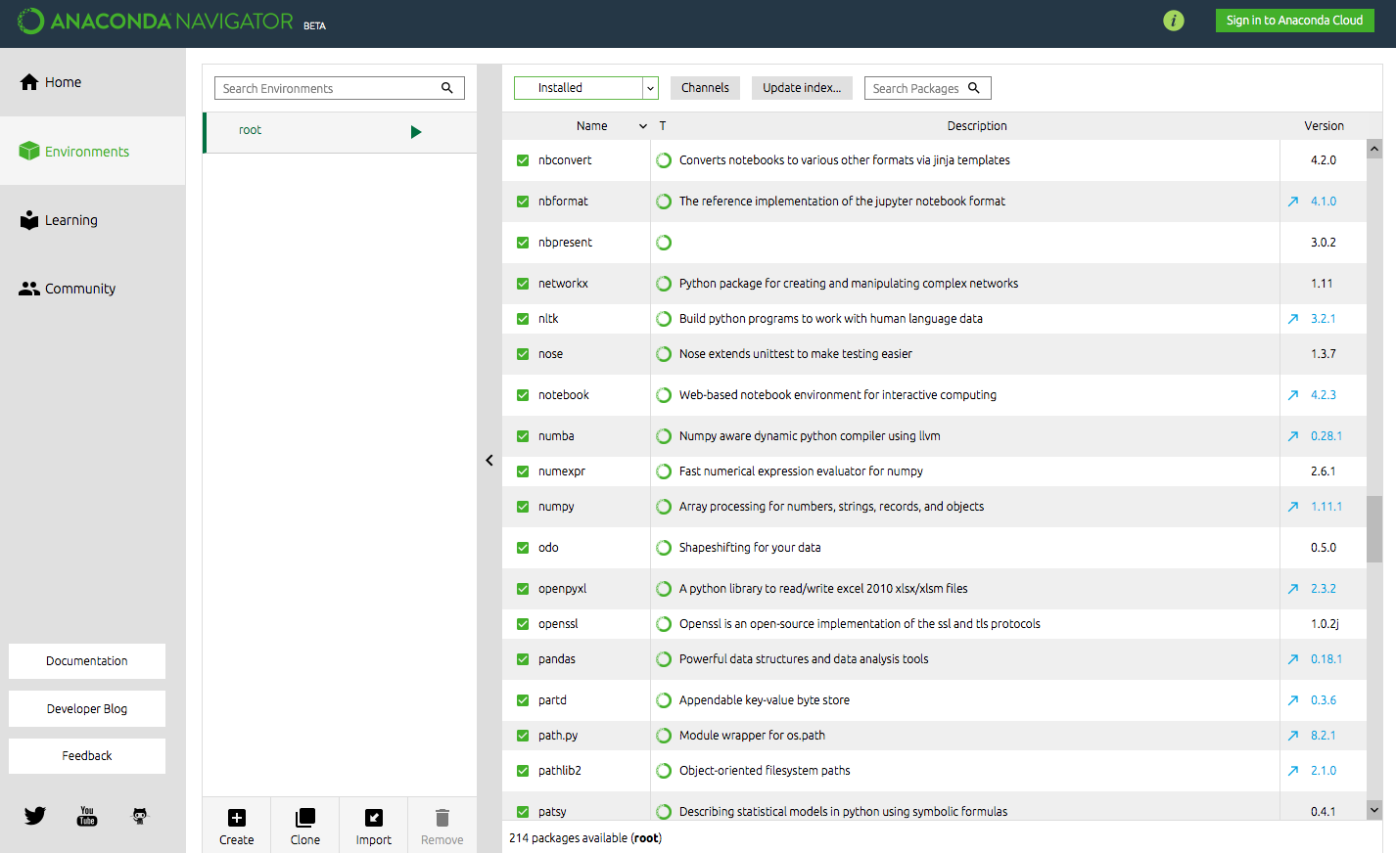Image resolution: width=1396 pixels, height=853 pixels.
Task: Click the upgrade arrow for path.py
Action: 1293,736
